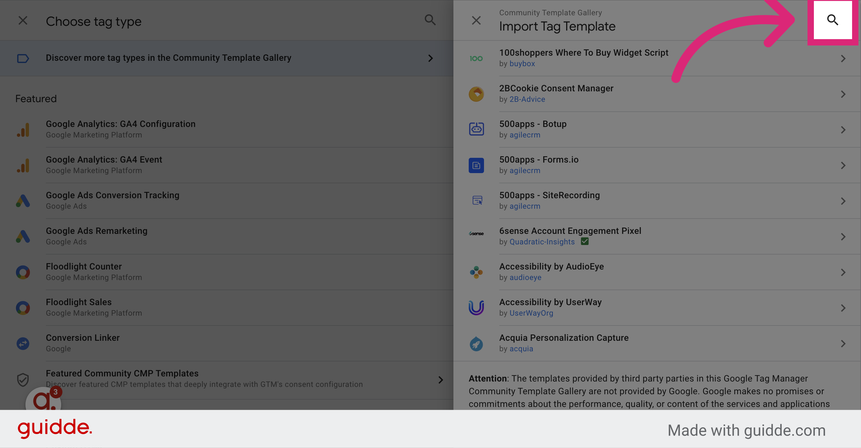Open Discover more tag types in Community Template Gallery
This screenshot has height=448, width=861.
[x=227, y=58]
